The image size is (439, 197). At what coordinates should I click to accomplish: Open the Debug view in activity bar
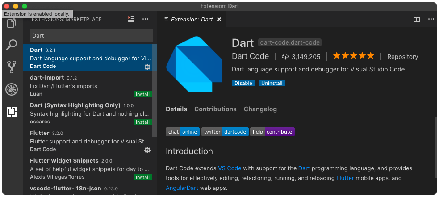click(12, 89)
